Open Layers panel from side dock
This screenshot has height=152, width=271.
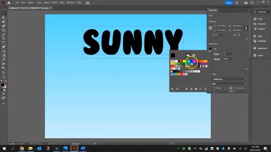(x=258, y=55)
